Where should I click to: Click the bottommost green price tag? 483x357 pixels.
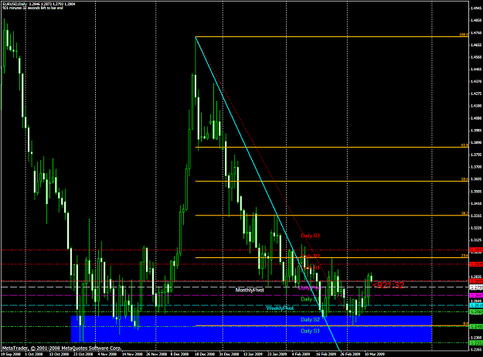point(477,342)
